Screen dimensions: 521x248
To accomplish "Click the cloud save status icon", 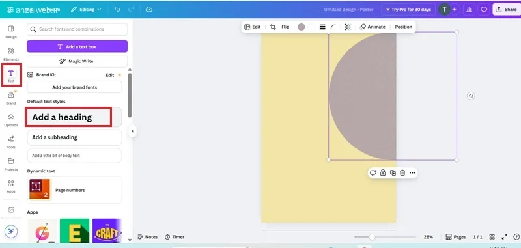I will coord(149,9).
